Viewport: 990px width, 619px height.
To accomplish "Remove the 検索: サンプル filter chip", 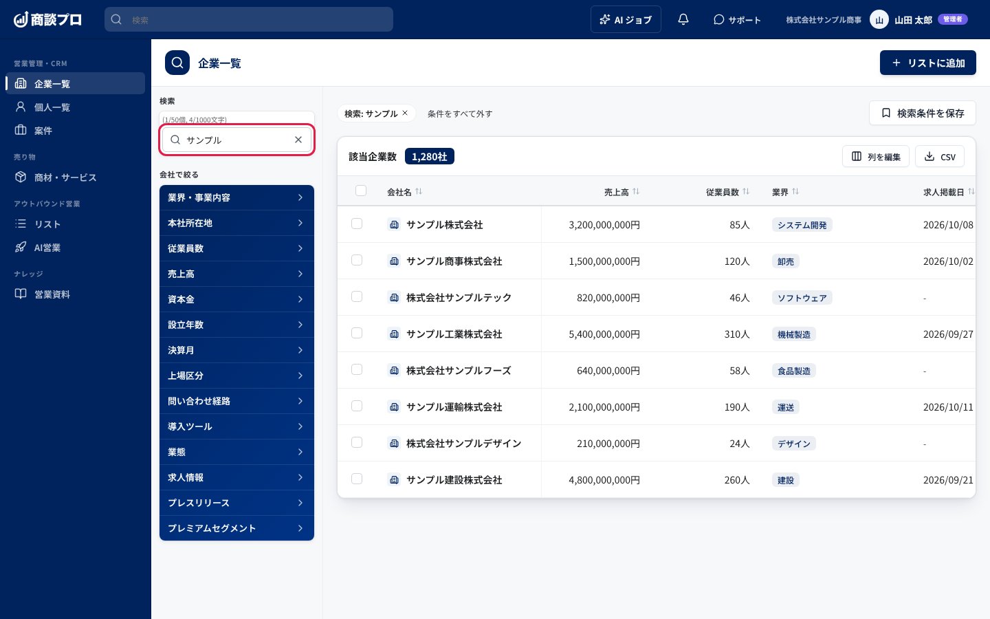I will pyautogui.click(x=405, y=113).
